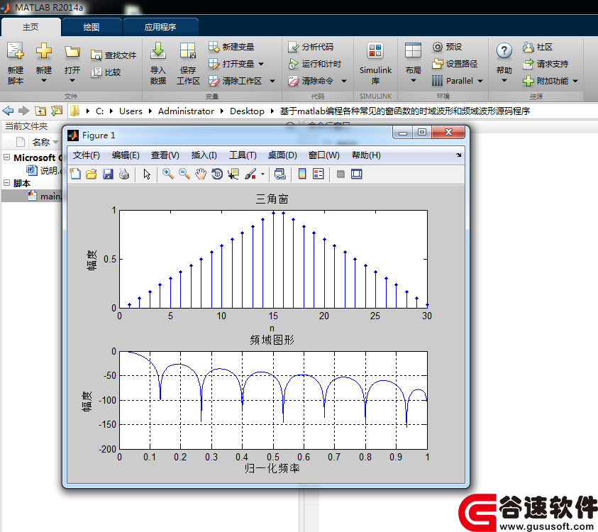Screen dimensions: 598x532
Task: Switch to the 绘图 (Plots) ribbon tab
Action: coord(92,27)
